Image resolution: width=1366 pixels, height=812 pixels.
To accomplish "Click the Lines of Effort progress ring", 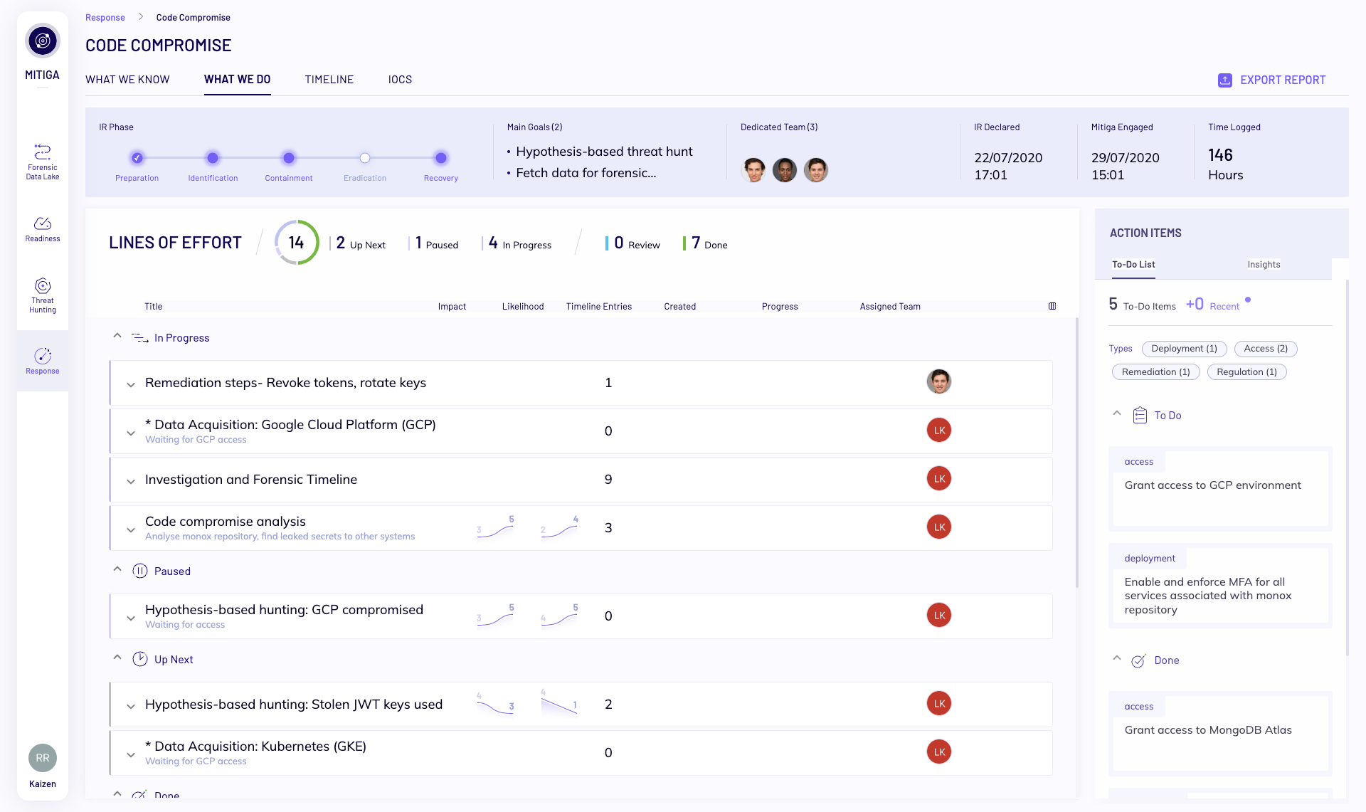I will [297, 242].
